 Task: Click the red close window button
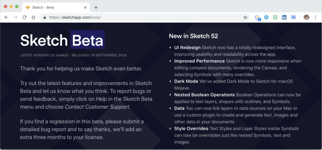click(x=5, y=7)
